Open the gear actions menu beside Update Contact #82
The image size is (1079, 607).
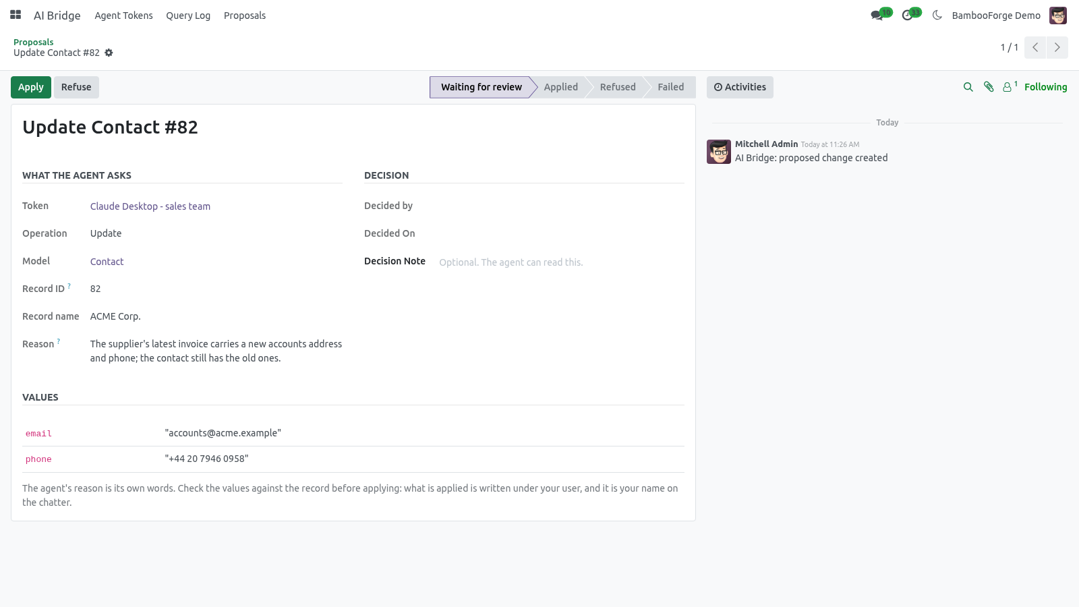point(109,53)
